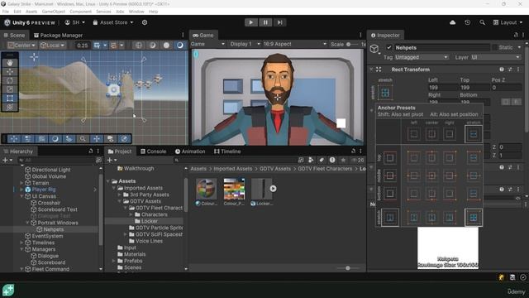Click Imported Assets in breadcrumb path
The image size is (529, 298).
click(x=233, y=169)
